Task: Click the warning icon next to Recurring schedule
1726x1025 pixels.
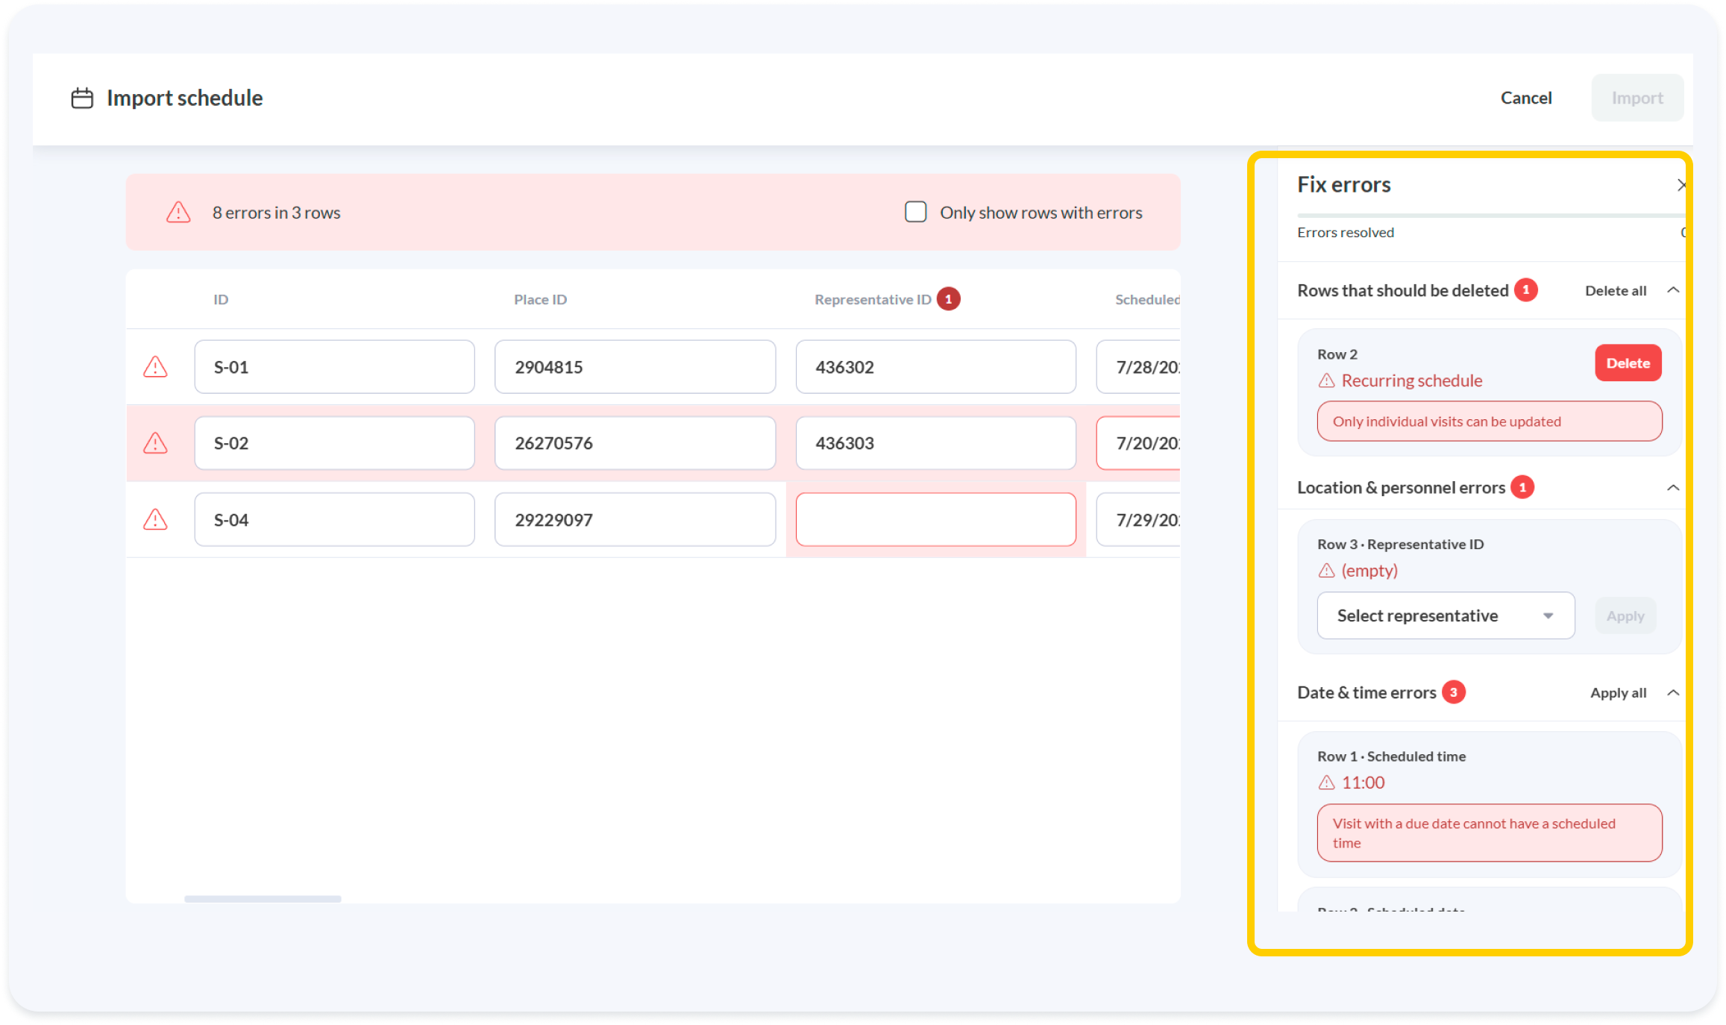Action: [x=1326, y=380]
